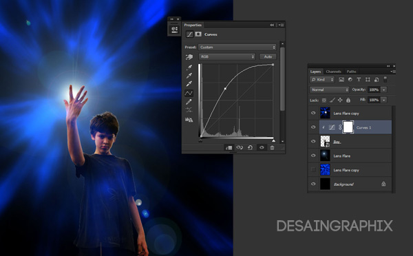Click the smooth curve values icon

[x=189, y=109]
